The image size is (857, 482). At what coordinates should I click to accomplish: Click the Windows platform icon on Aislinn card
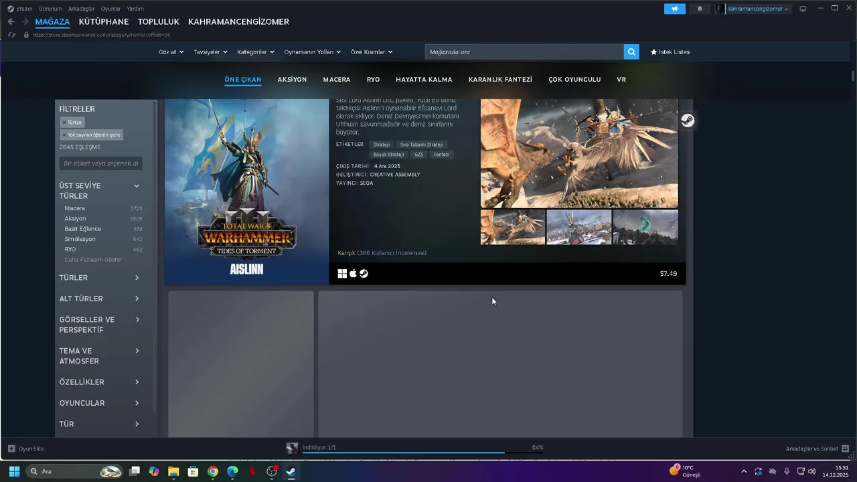click(x=342, y=273)
